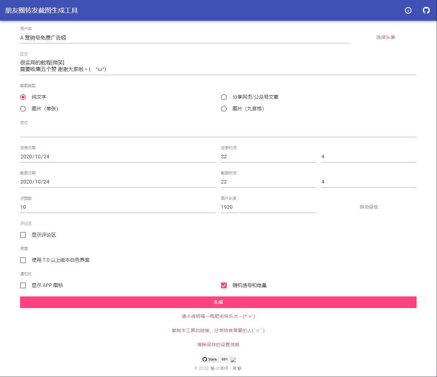Click the pink 生成 button
This screenshot has width=437, height=377.
(x=218, y=302)
